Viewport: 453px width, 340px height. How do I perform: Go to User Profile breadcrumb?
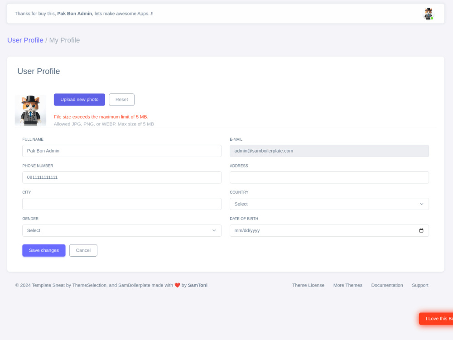point(25,40)
